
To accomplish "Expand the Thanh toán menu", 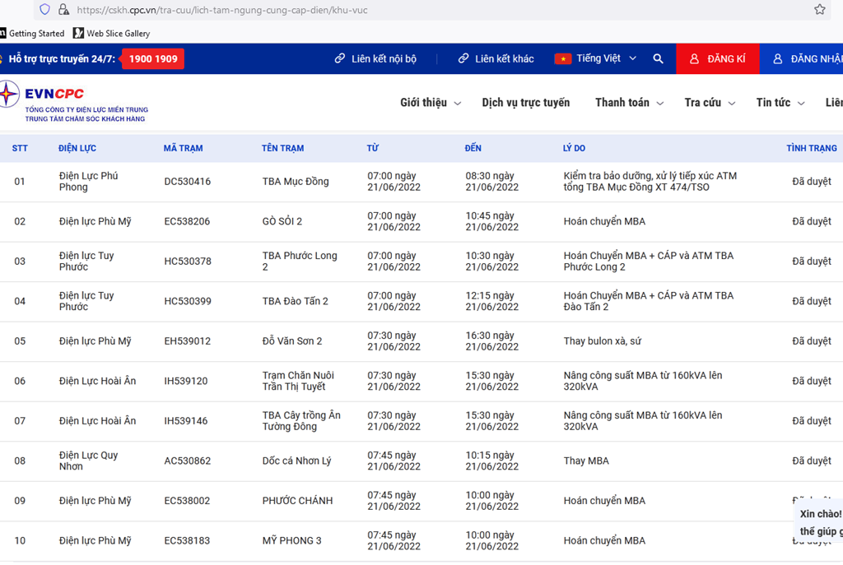I will (629, 103).
